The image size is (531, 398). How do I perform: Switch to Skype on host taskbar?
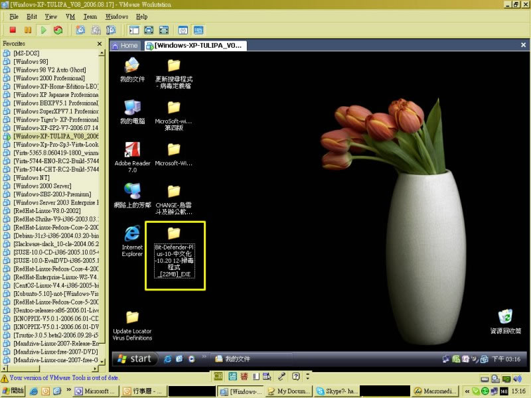(x=337, y=391)
